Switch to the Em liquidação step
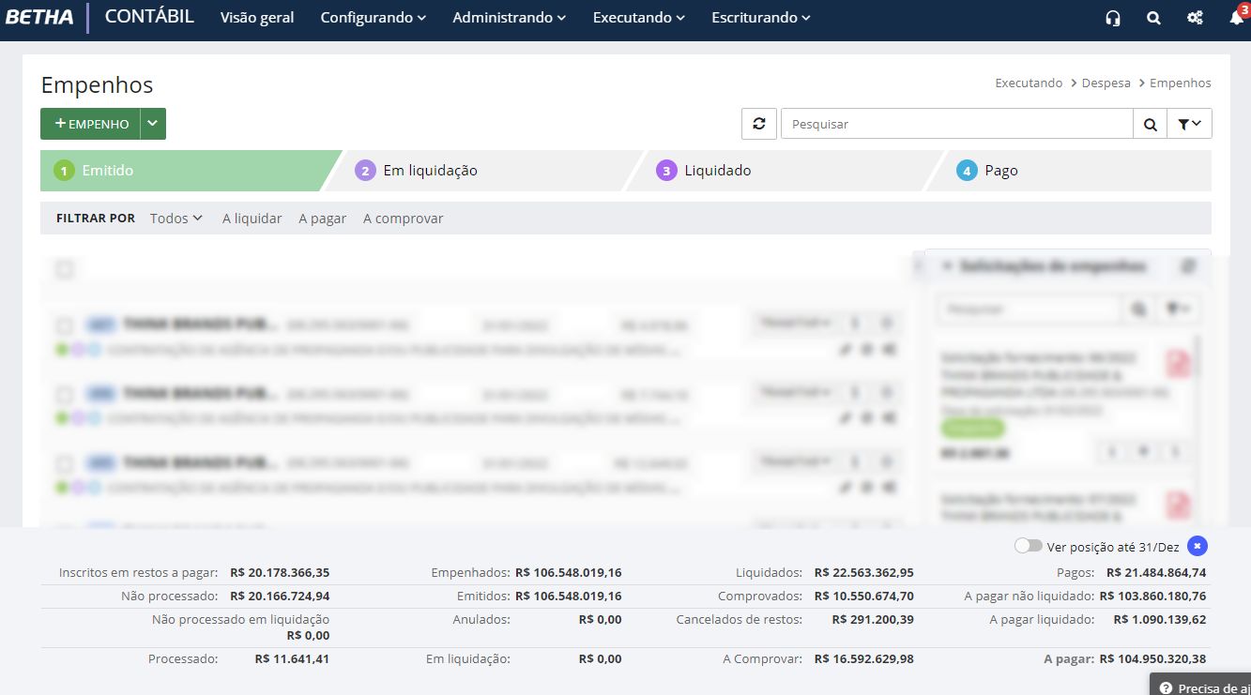 [483, 171]
